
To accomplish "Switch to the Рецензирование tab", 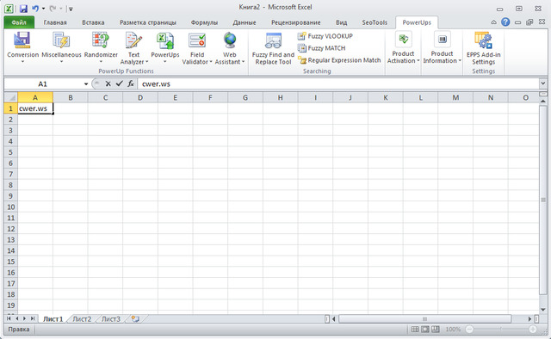I will point(295,22).
